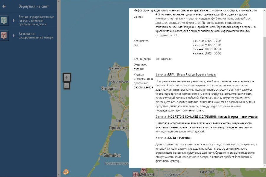This screenshot has height=177, width=266.
Task: Click the info panel vertical scrollbar
Action: (x=265, y=88)
